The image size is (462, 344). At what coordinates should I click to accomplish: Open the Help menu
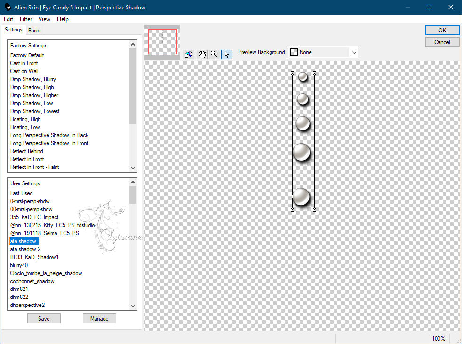click(63, 19)
